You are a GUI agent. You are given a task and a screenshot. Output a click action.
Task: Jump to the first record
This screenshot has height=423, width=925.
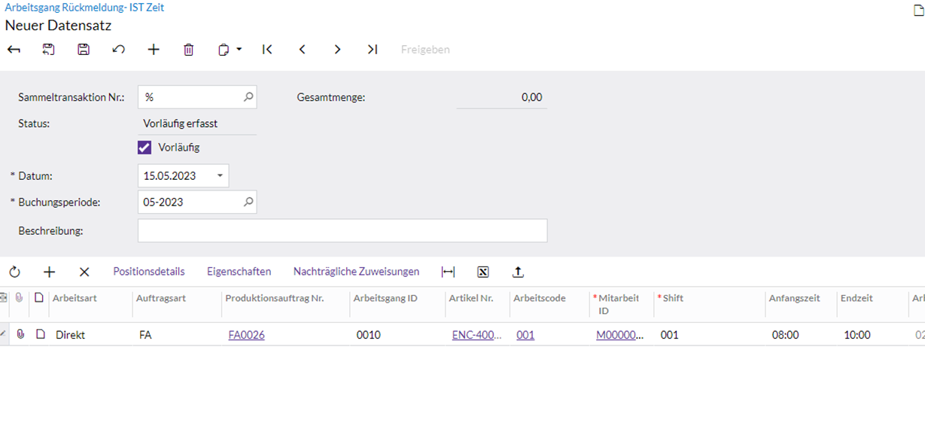(x=267, y=50)
